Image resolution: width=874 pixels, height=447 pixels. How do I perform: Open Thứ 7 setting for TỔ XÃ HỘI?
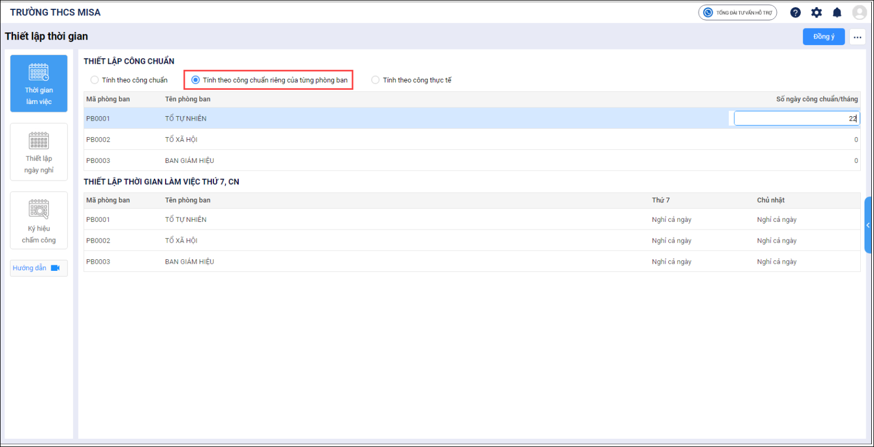(x=672, y=241)
